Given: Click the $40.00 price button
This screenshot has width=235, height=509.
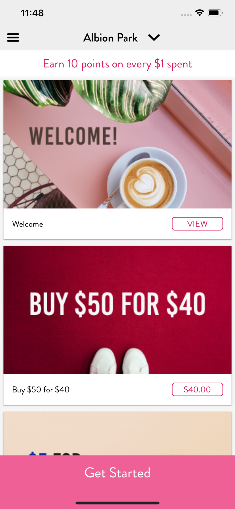Looking at the screenshot, I should 197,389.
